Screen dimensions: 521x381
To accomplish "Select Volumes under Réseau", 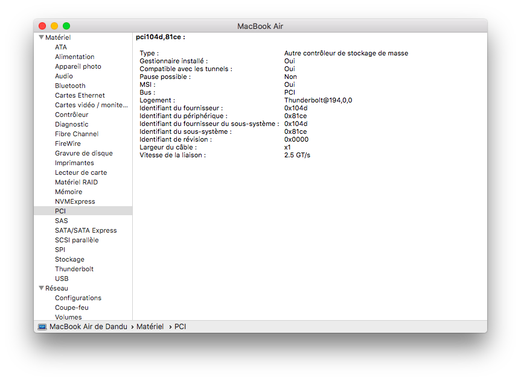I will click(68, 317).
